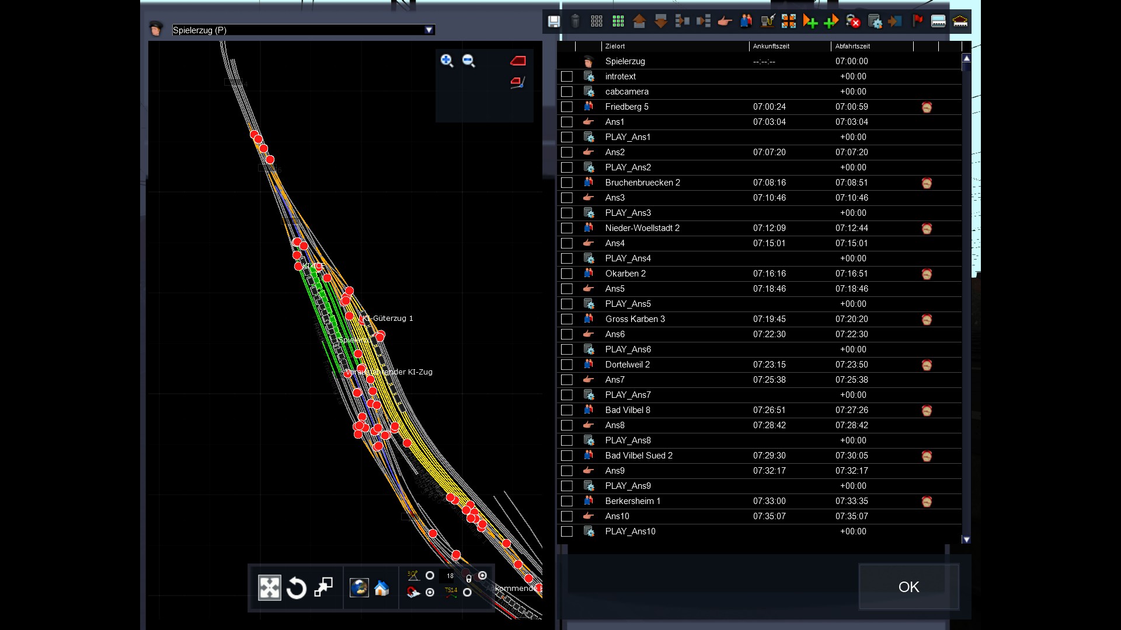
Task: Click the trash delete instruction icon
Action: point(575,22)
